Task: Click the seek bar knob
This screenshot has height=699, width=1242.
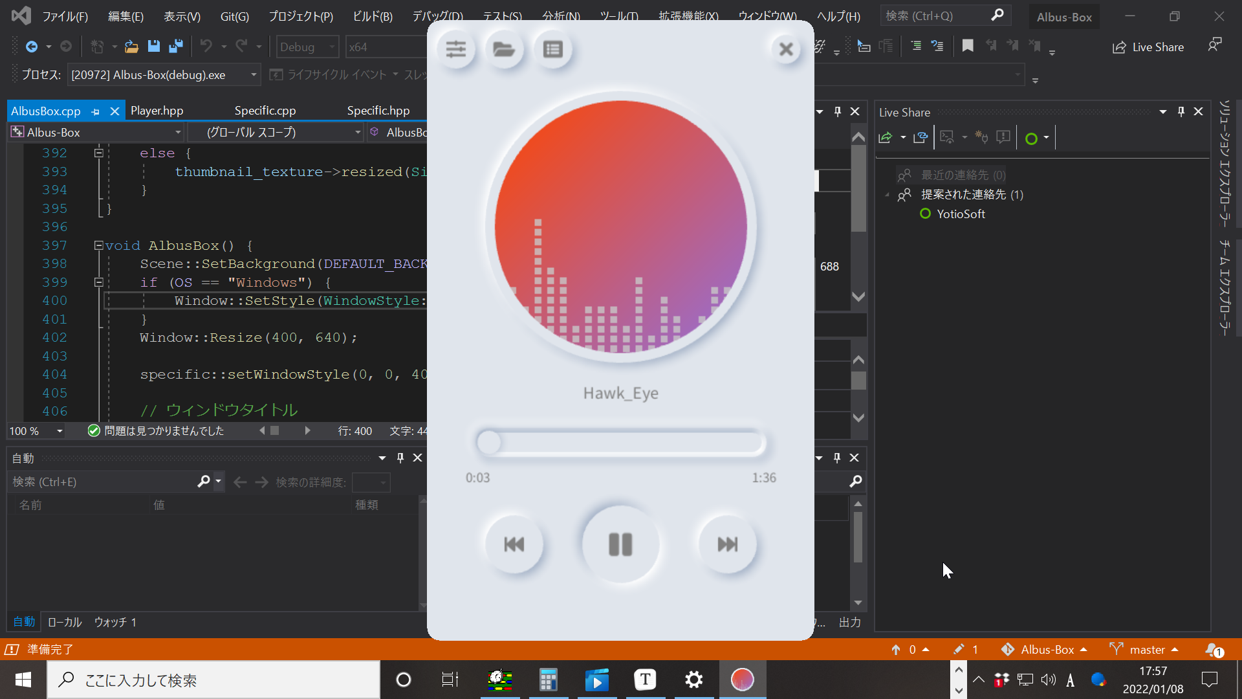Action: [x=489, y=443]
